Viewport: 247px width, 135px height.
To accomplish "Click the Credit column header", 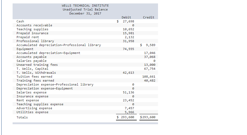I will click(x=149, y=17).
